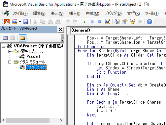
Task: Click the Undo arrow icon
Action: pos(68,22)
